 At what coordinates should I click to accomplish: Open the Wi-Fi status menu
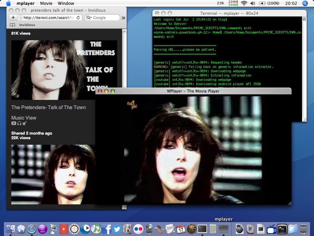click(x=244, y=3)
